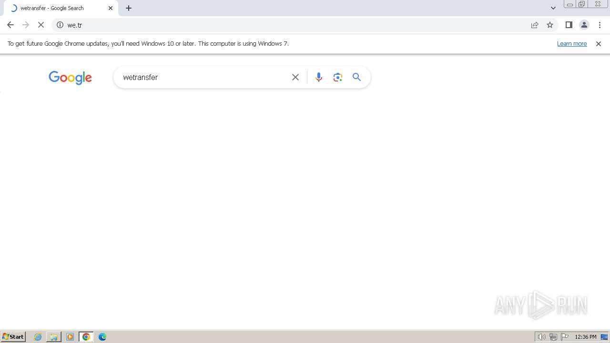Submit search with magnifier icon
Screen dimensions: 610x343
pyautogui.click(x=357, y=77)
